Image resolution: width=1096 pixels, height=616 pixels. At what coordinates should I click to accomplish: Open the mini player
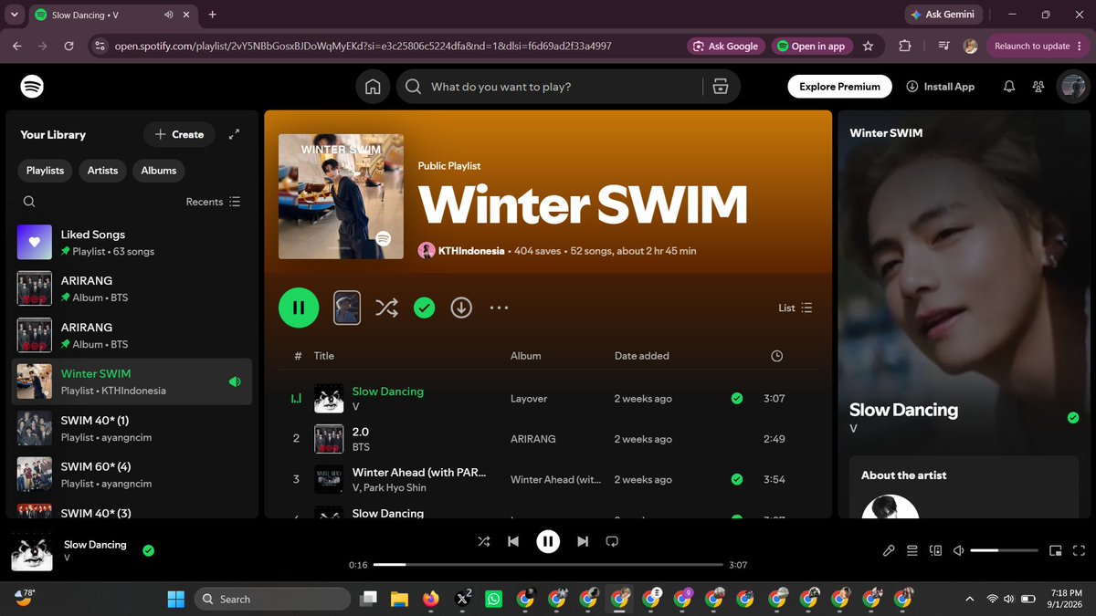click(1056, 550)
